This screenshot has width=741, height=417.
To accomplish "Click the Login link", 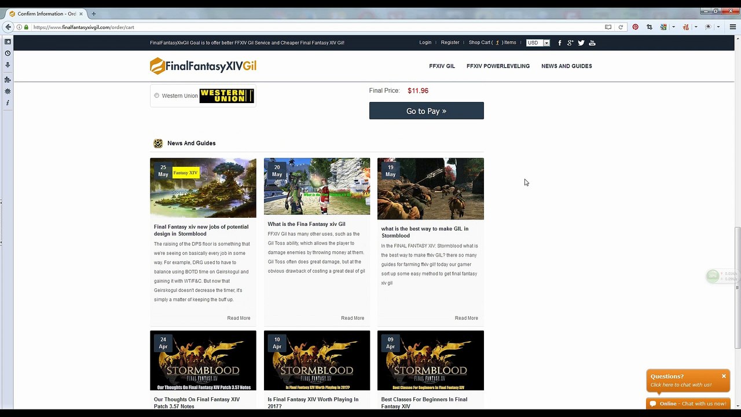I will coord(425,42).
